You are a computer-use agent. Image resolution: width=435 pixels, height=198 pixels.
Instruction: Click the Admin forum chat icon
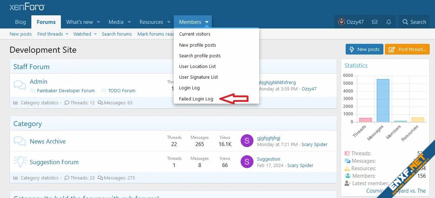(20, 85)
